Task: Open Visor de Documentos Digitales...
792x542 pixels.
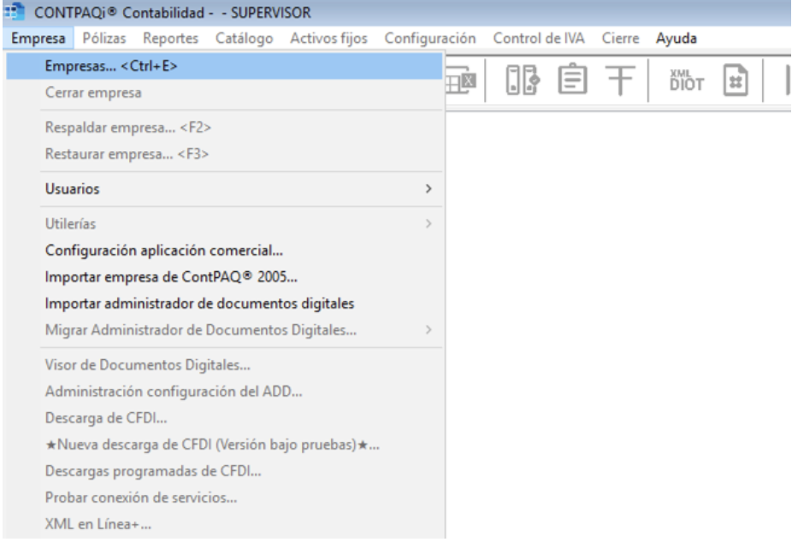Action: pos(224,365)
